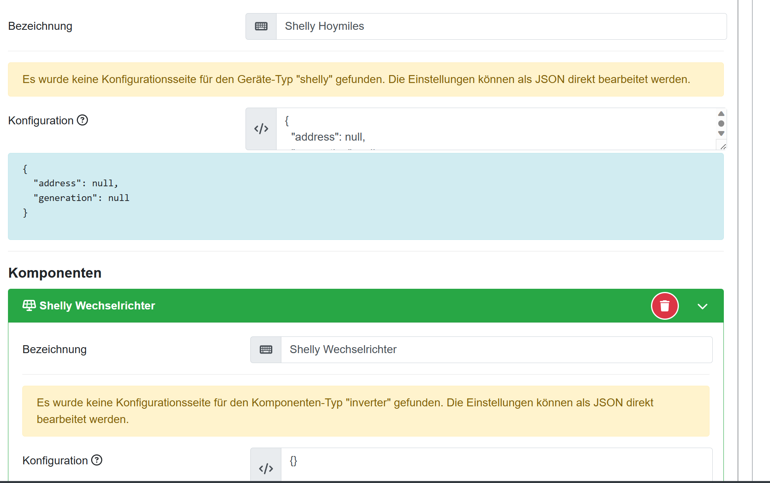Click Shelly Wechselrichter header title
The image size is (770, 483).
[x=97, y=305]
